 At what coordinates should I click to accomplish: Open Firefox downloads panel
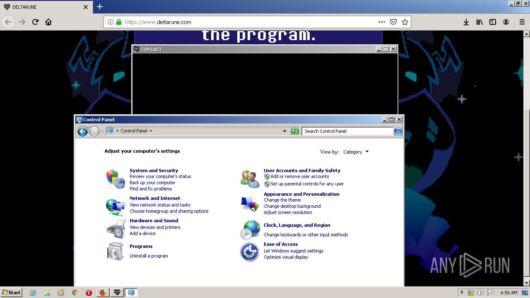[466, 22]
